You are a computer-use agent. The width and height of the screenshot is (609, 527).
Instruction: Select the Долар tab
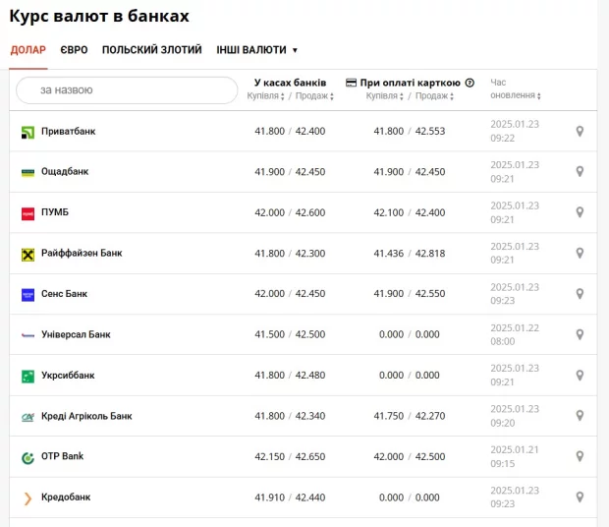coord(28,50)
